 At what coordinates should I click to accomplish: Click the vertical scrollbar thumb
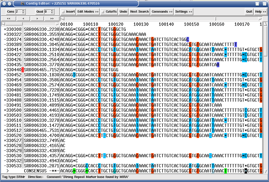(265, 41)
